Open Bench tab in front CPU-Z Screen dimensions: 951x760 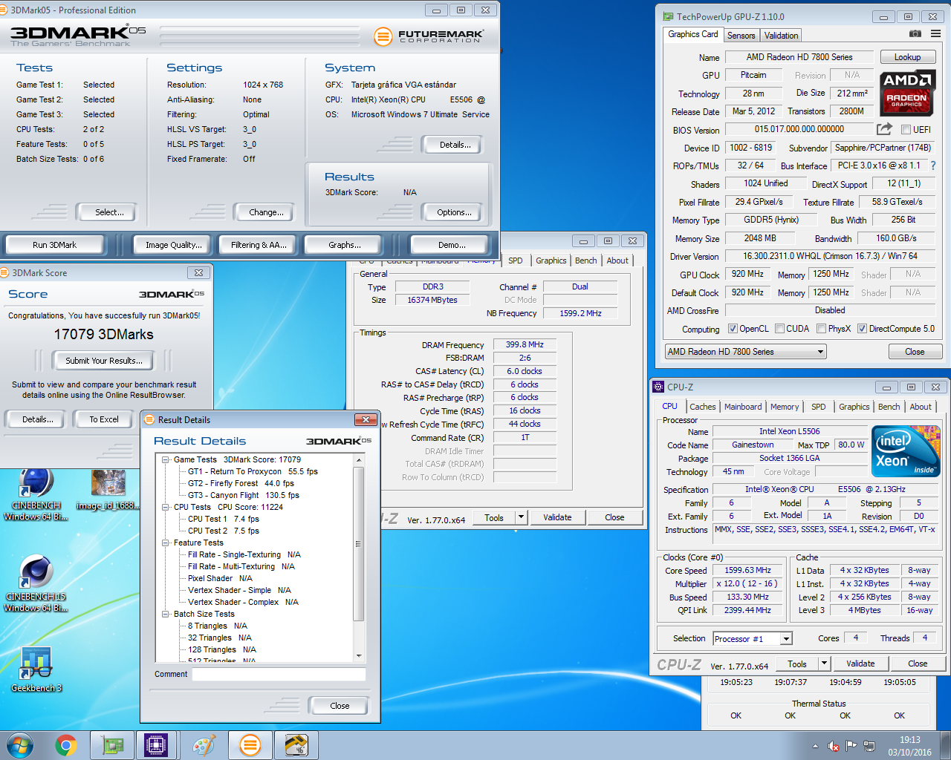click(889, 407)
